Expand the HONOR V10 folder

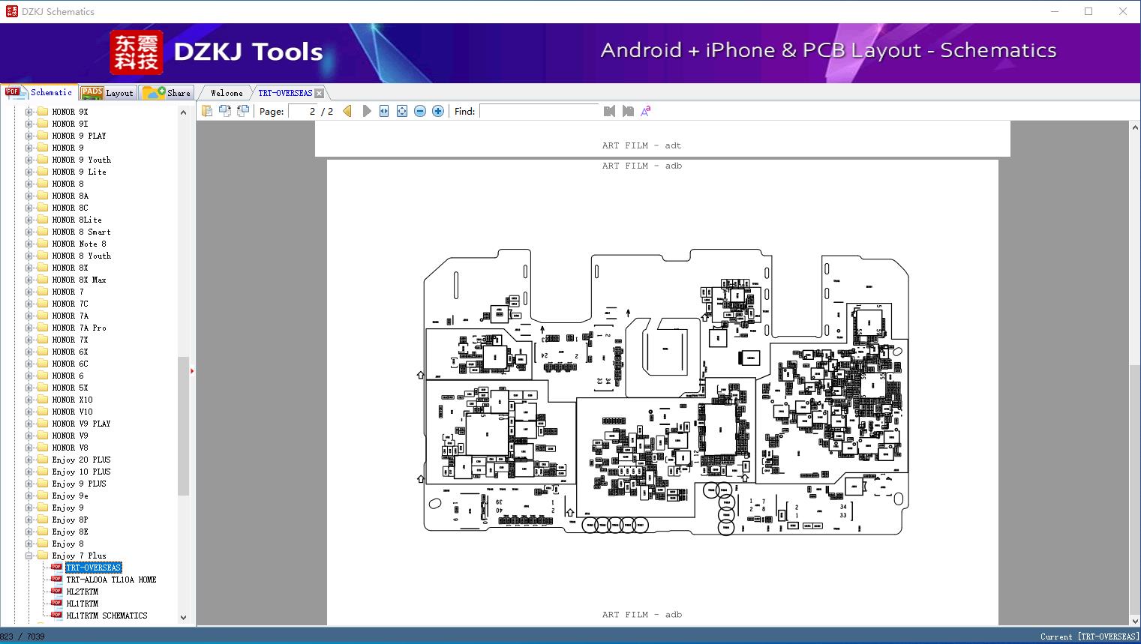(29, 412)
